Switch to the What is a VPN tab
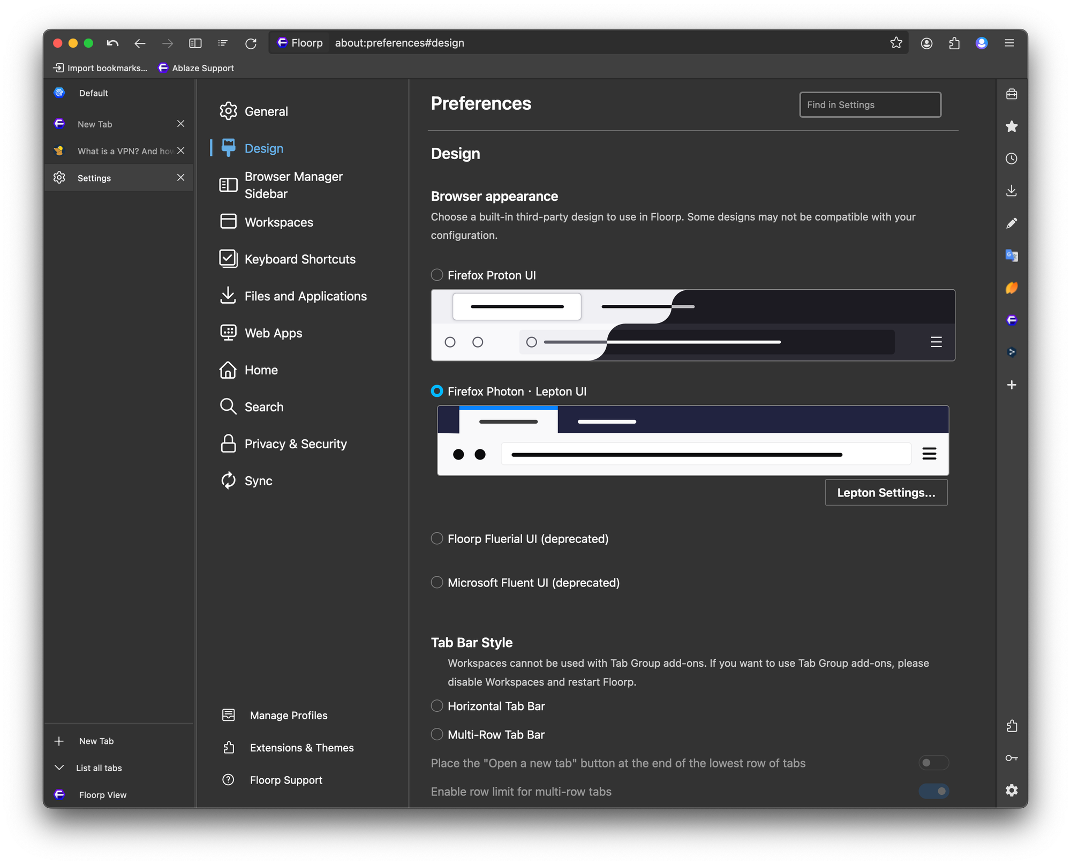The image size is (1071, 865). [118, 151]
